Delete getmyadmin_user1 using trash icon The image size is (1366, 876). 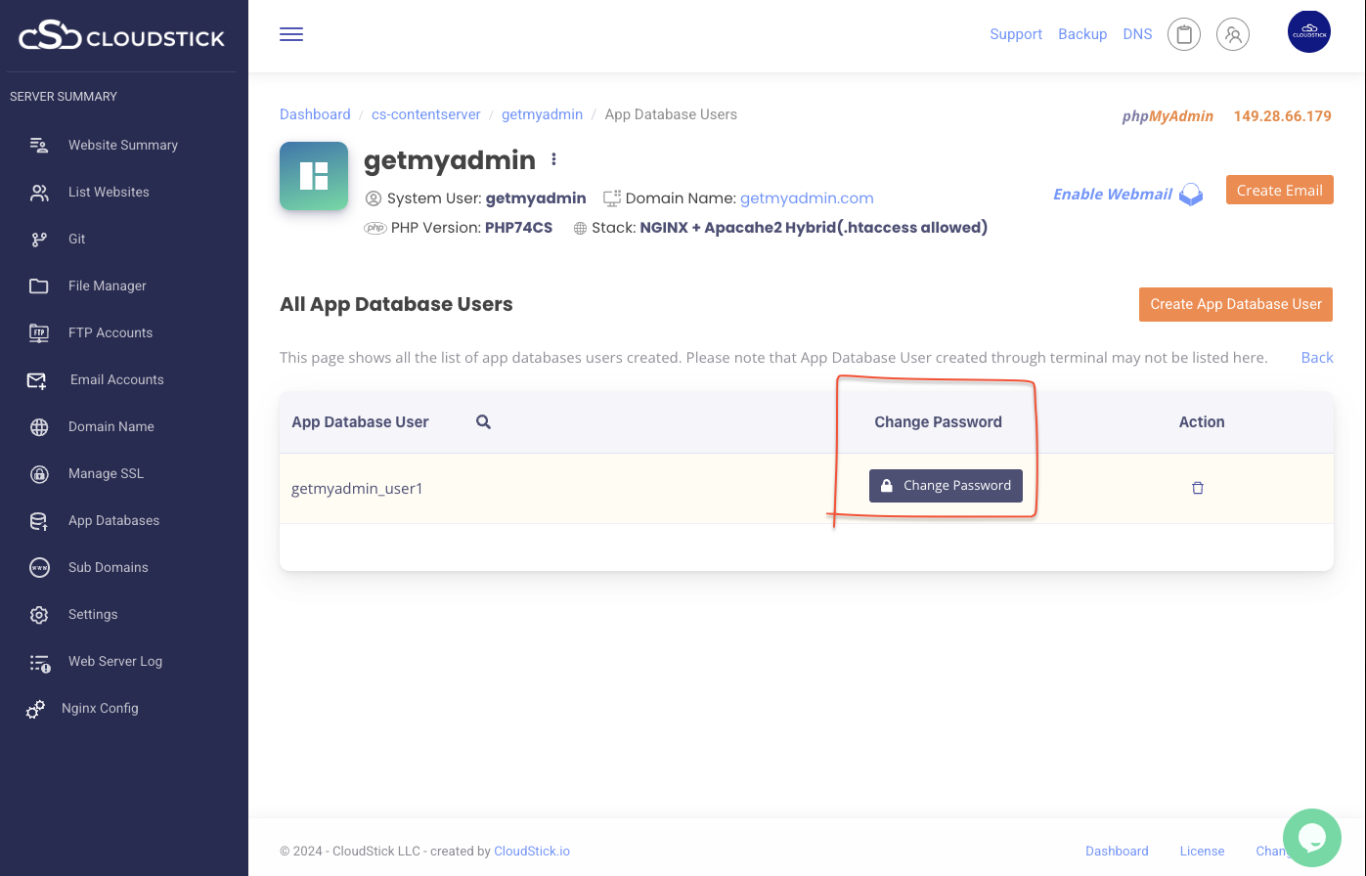(x=1198, y=488)
